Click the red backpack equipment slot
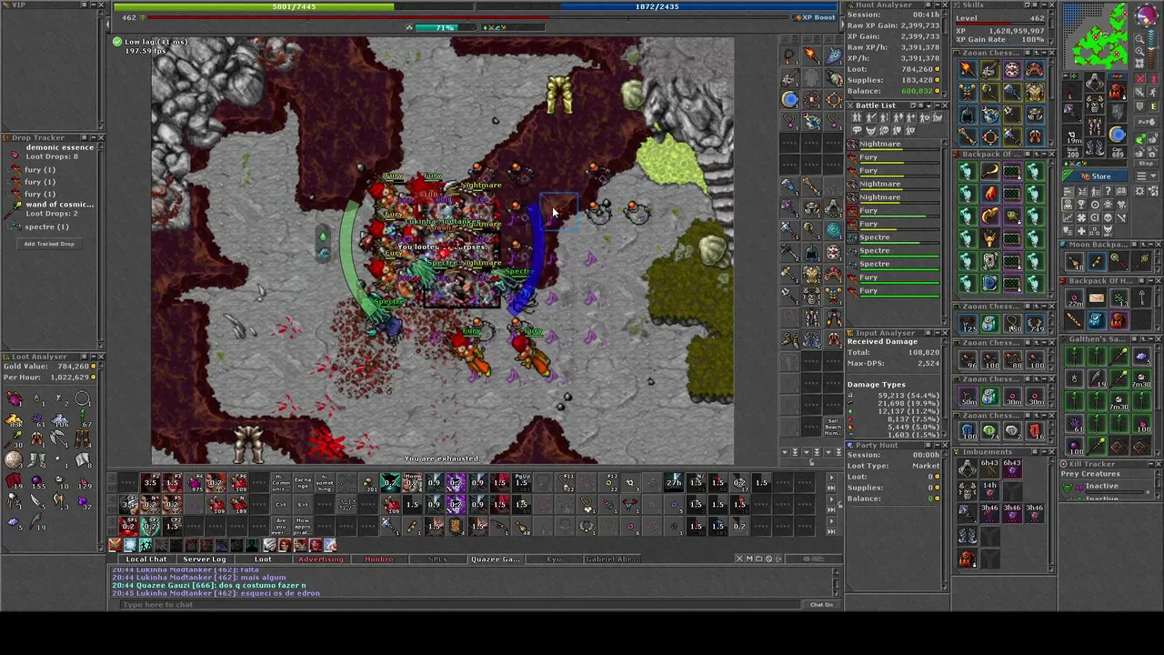Viewport: 1164px width, 655px height. [1118, 90]
